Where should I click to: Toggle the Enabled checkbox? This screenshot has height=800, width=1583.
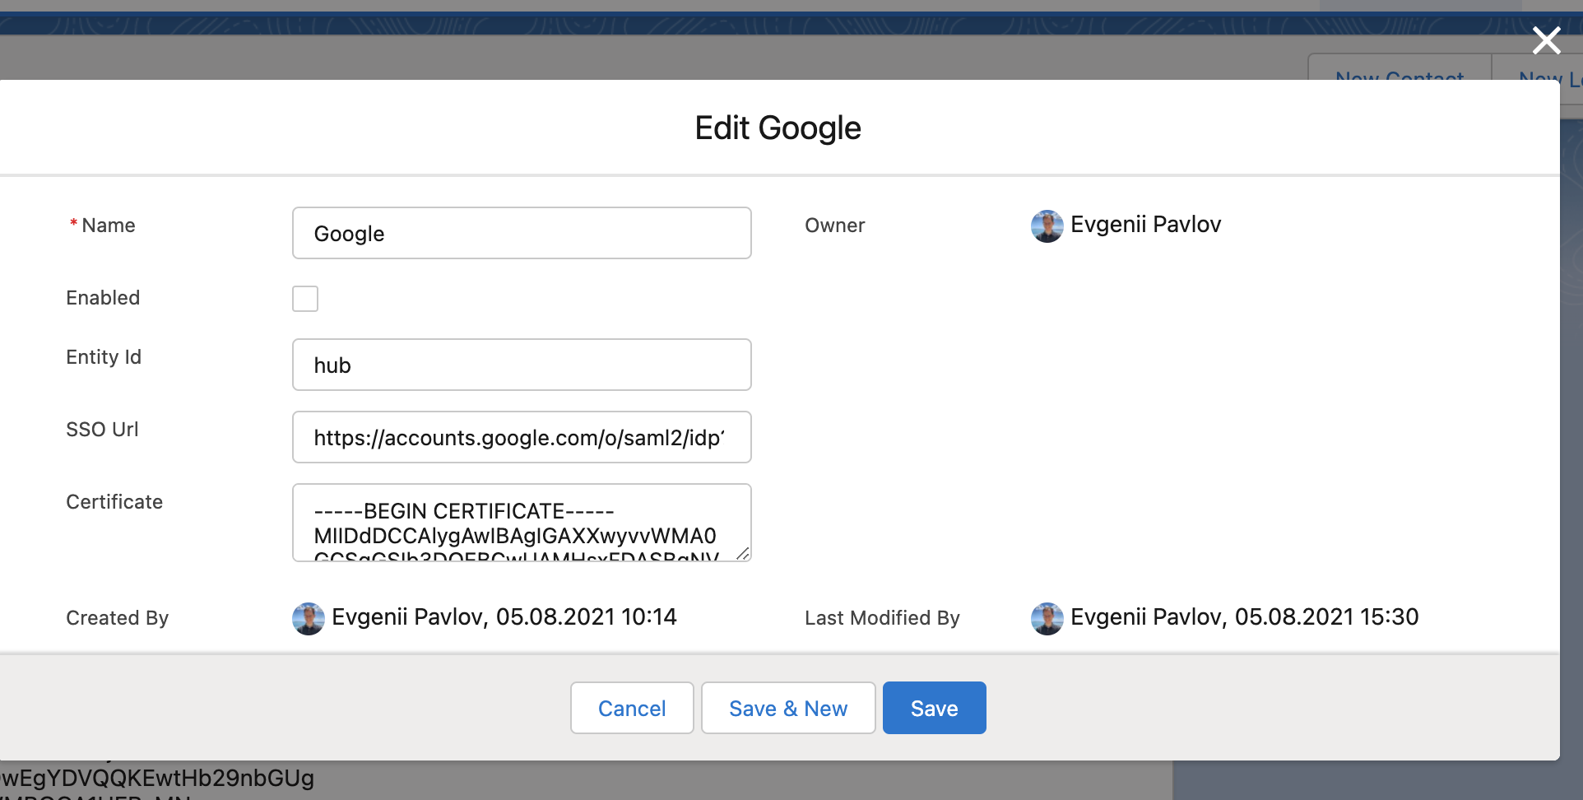click(305, 299)
